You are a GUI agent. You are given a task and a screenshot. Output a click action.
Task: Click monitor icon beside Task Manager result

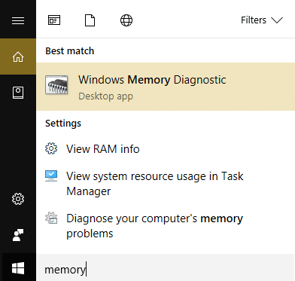[x=51, y=176]
